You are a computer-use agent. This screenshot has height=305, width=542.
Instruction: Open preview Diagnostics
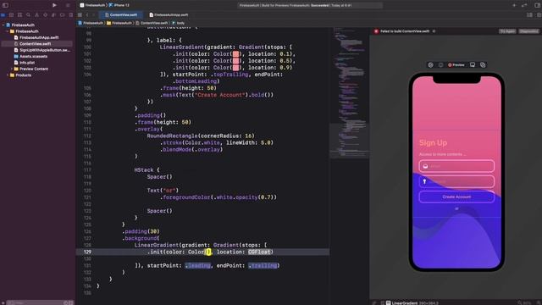click(x=528, y=31)
